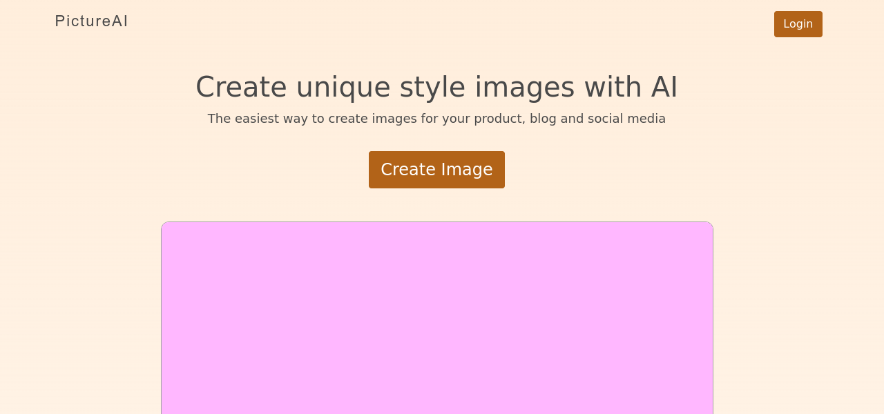Select the main heading about AI images
This screenshot has width=884, height=414.
pyautogui.click(x=436, y=87)
